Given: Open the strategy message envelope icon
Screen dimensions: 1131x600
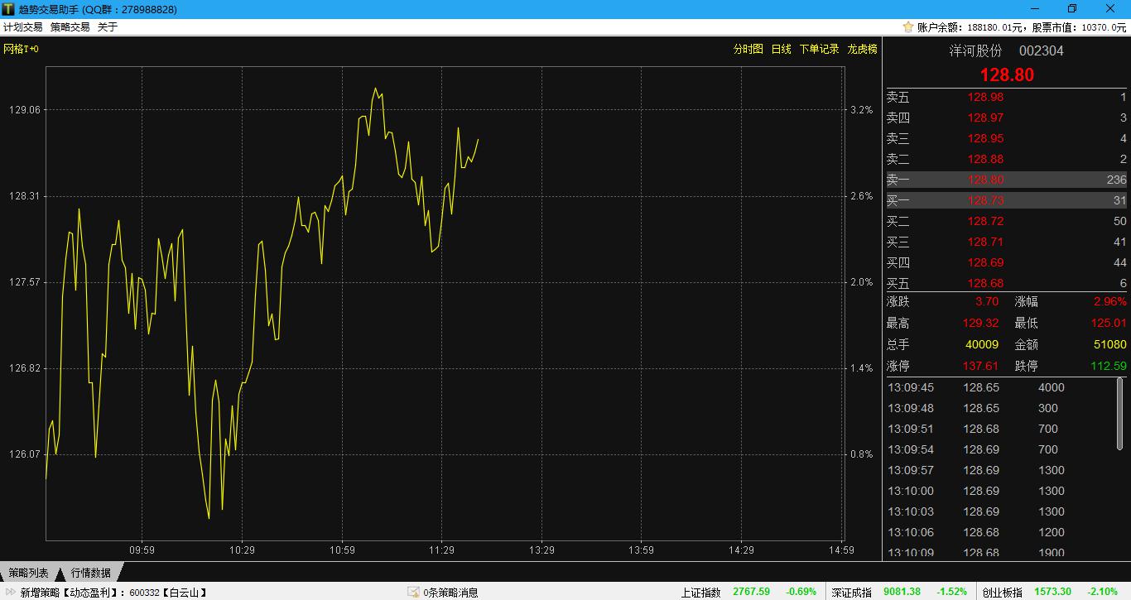Looking at the screenshot, I should 413,593.
